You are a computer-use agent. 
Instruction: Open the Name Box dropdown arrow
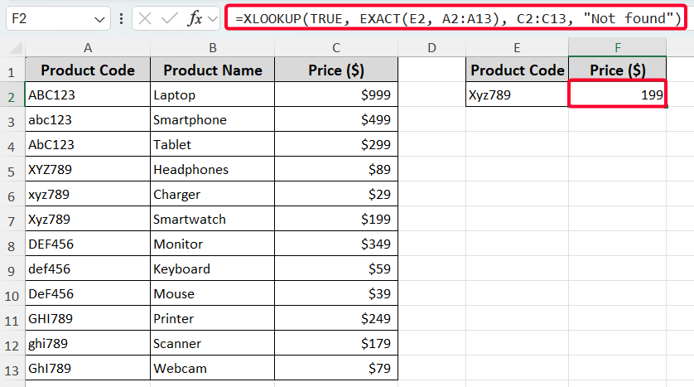[100, 18]
